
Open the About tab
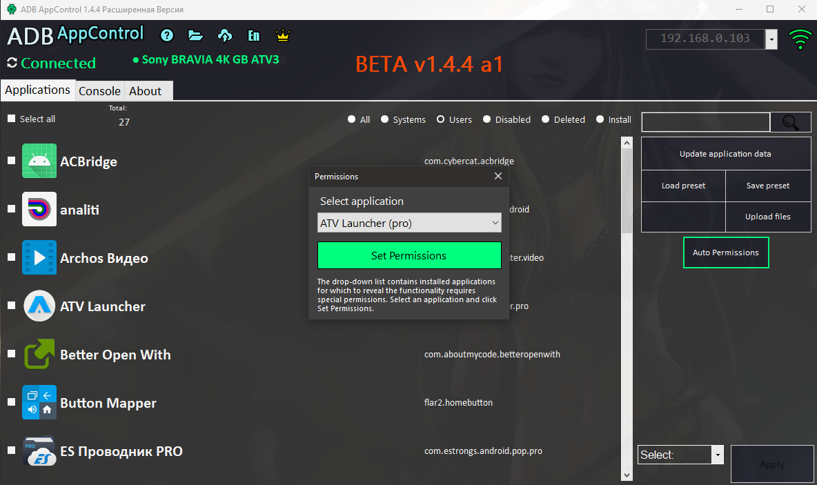145,90
